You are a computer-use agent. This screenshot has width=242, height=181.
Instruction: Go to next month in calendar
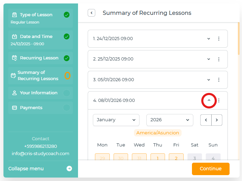click(x=217, y=120)
